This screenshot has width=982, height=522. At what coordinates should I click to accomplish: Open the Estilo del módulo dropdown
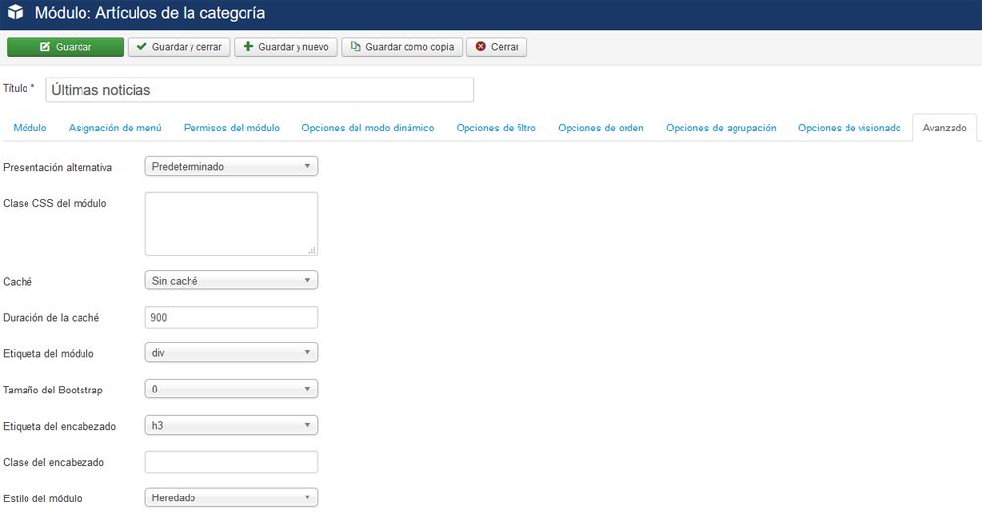(x=232, y=498)
